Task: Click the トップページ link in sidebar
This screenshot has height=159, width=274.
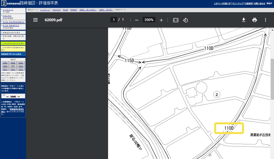Action: click(x=8, y=10)
